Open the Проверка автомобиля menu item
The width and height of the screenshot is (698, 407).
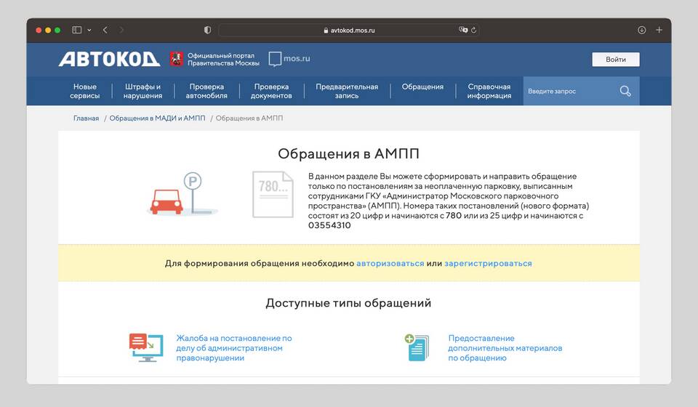(x=206, y=91)
